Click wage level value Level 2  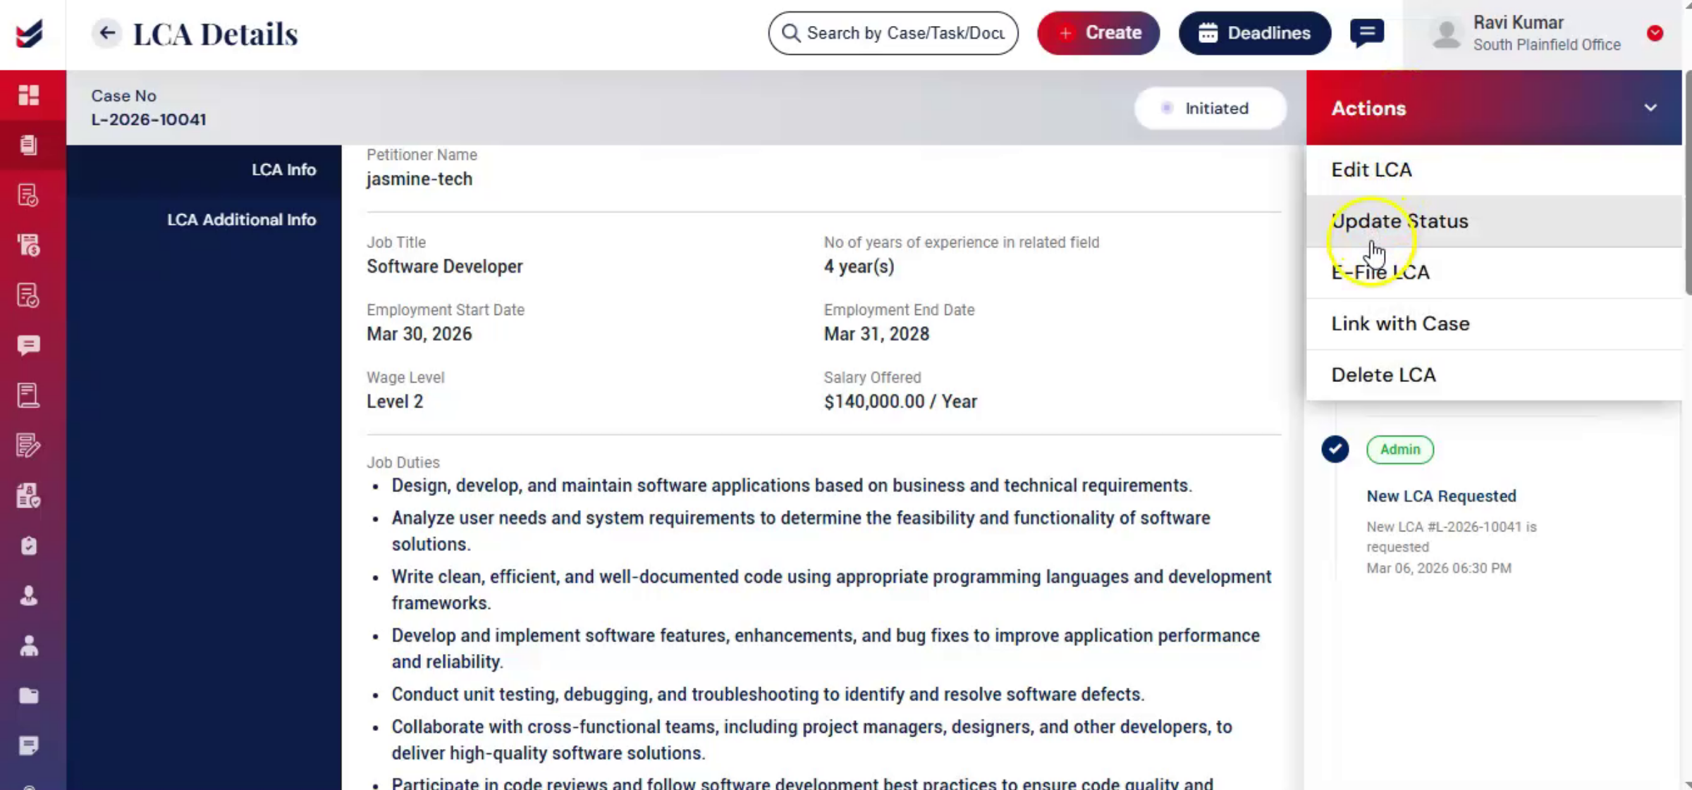point(395,402)
